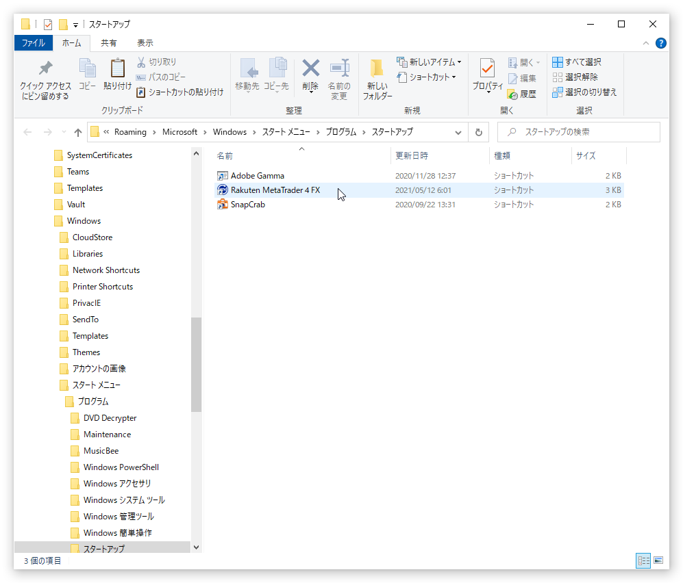
Task: Select the Cut (切り取り) scissors icon
Action: tap(140, 62)
